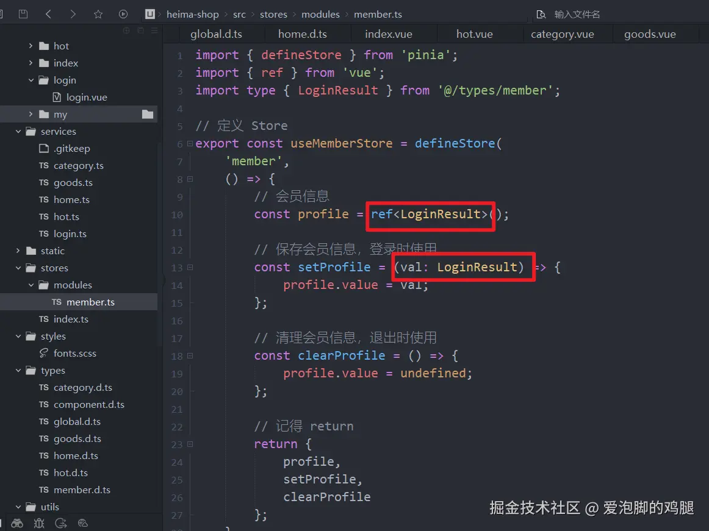
Task: Go forward with the right arrow icon
Action: click(x=73, y=14)
